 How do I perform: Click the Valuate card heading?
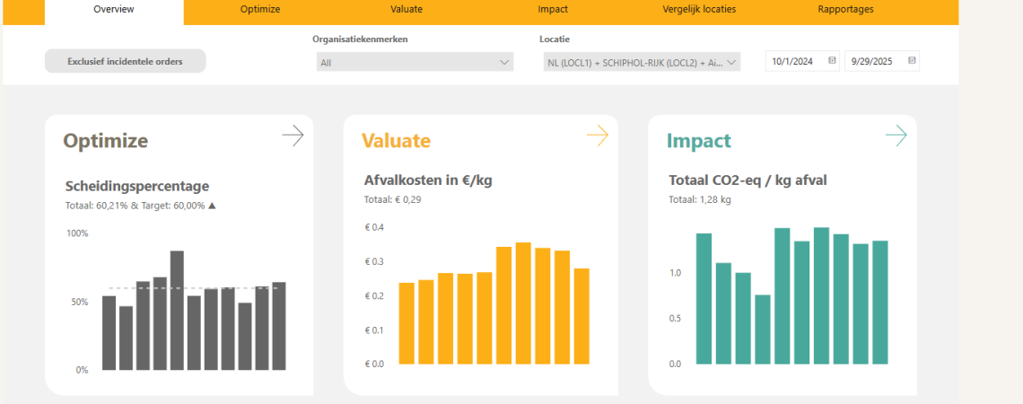396,141
